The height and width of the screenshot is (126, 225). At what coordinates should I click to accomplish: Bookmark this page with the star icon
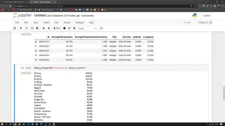(x=195, y=6)
